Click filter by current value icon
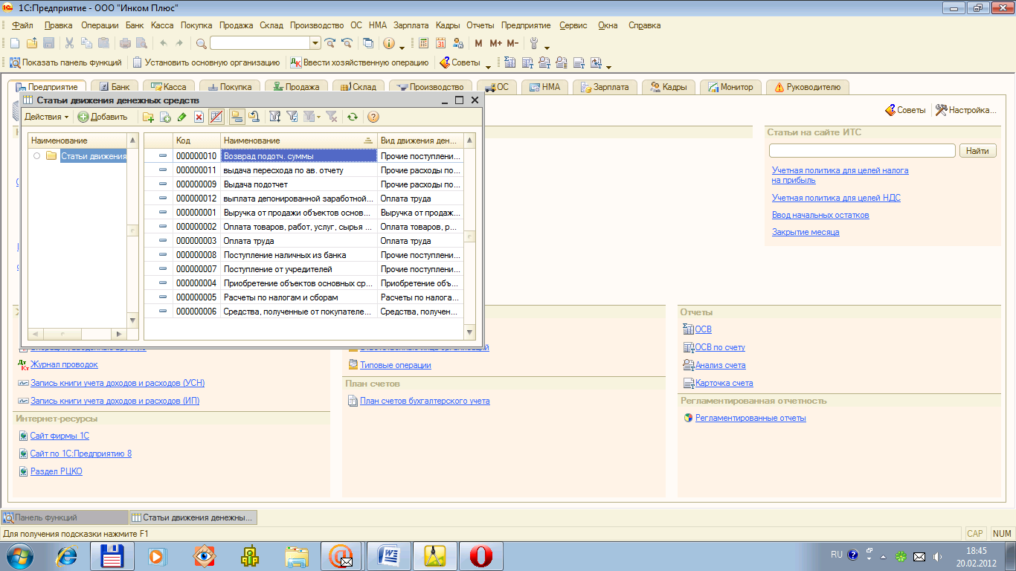Screen dimensions: 1016x571 pos(292,117)
